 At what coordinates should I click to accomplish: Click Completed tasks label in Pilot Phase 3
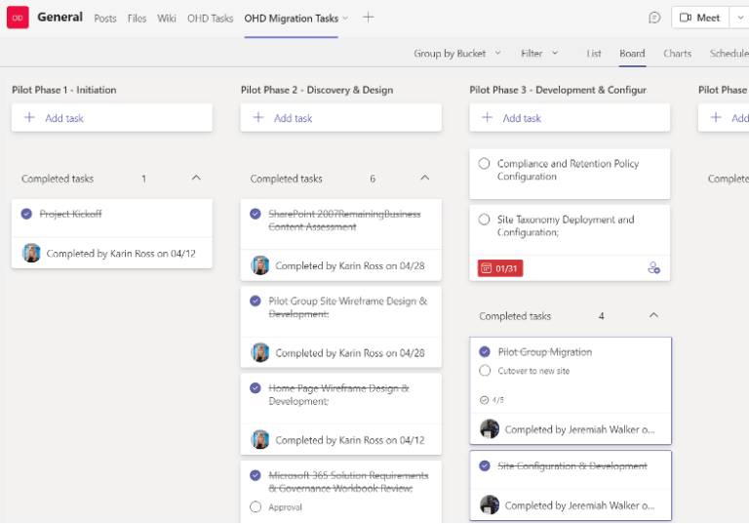tap(515, 316)
